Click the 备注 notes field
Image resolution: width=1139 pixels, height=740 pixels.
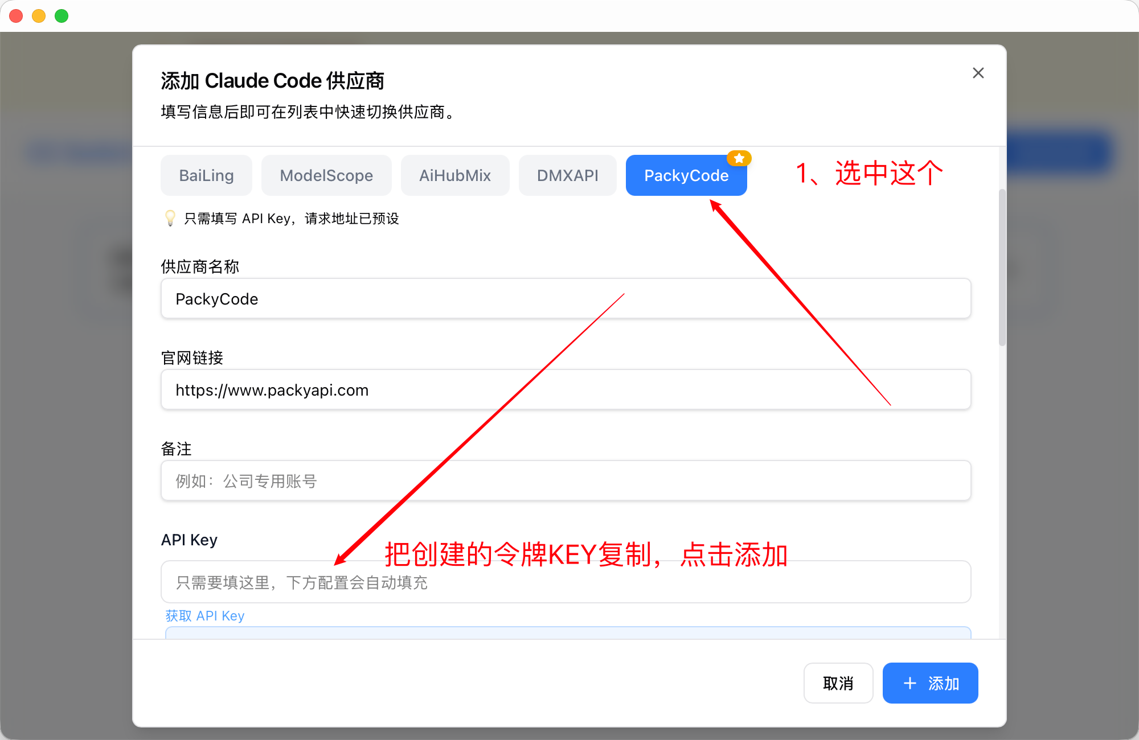point(565,480)
